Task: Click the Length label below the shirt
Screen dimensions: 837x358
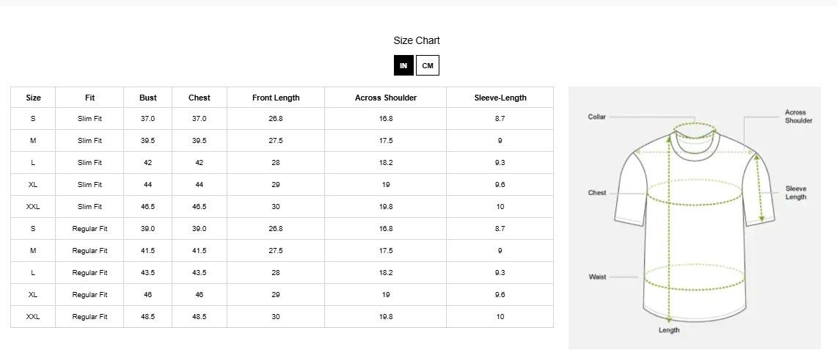Action: 669,330
